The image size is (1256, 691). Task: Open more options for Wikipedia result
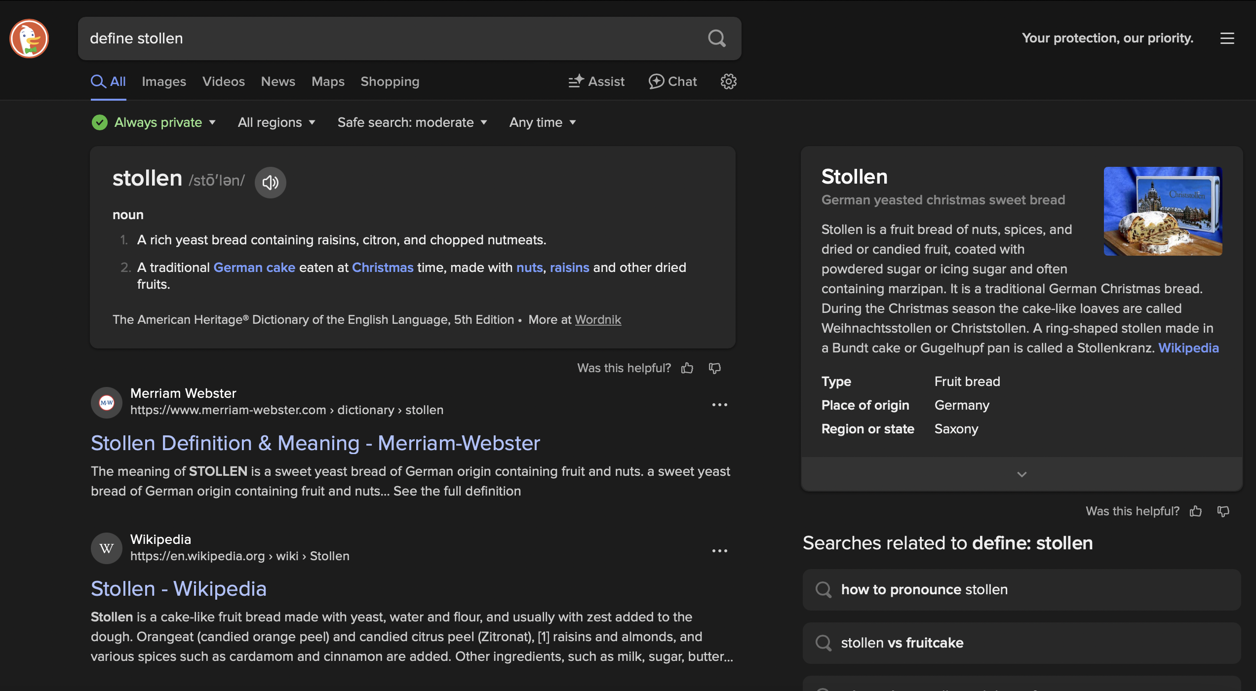click(719, 550)
